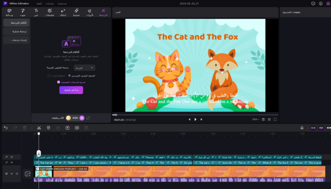331x189 pixels.
Task: Enter fullscreen preview mode
Action: tap(276, 119)
